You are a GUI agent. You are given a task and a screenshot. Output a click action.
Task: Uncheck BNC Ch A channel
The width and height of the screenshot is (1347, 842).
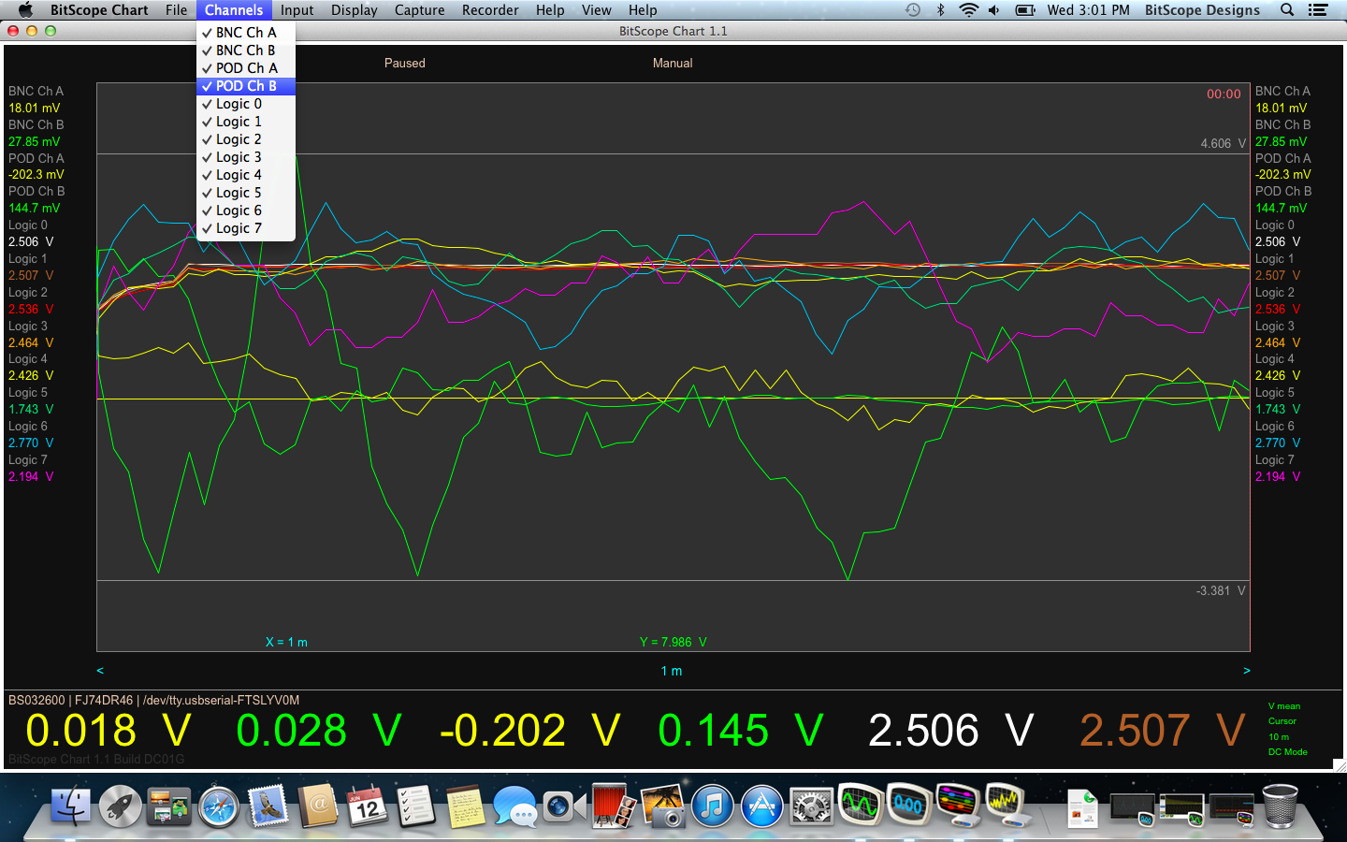tap(246, 33)
